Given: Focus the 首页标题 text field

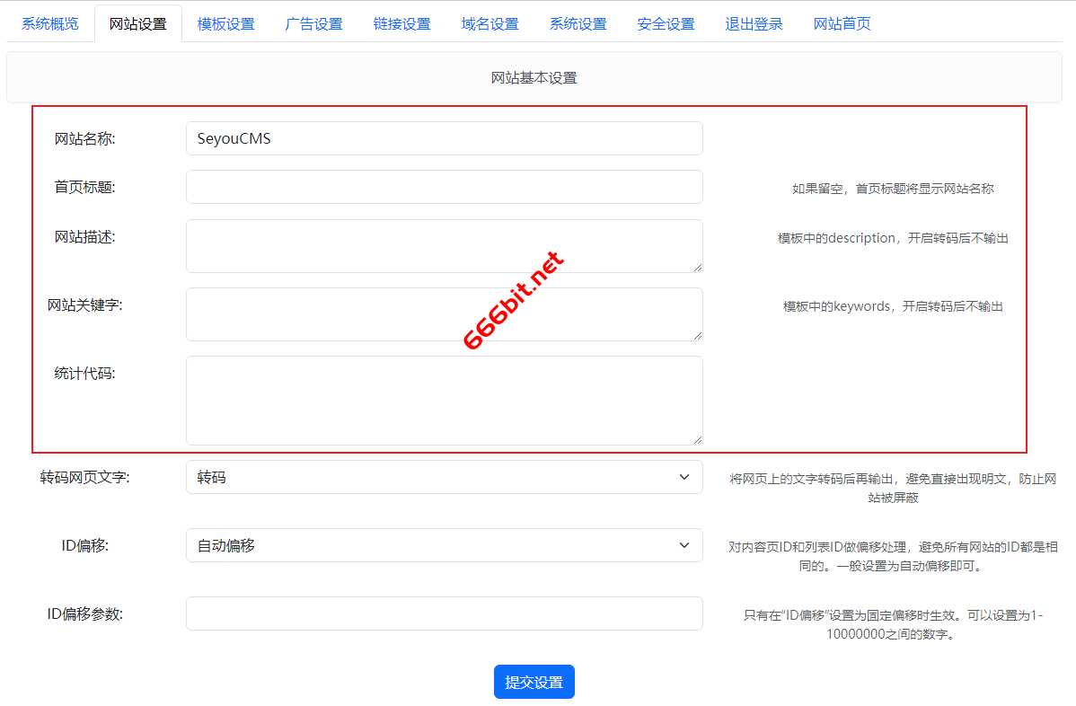Looking at the screenshot, I should coord(444,187).
